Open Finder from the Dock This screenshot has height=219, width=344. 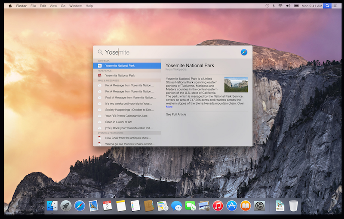click(52, 206)
